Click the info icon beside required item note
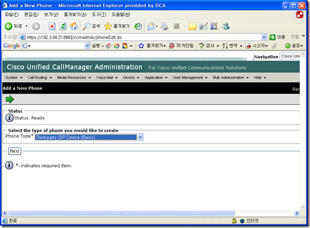Image resolution: width=310 pixels, height=228 pixels. 9,165
